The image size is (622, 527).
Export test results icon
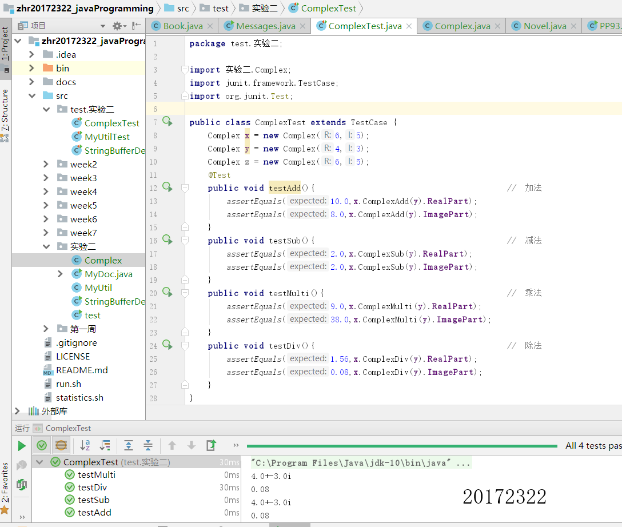pyautogui.click(x=211, y=446)
